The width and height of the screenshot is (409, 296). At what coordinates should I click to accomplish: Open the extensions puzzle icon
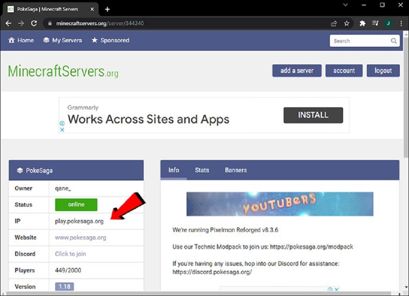362,24
